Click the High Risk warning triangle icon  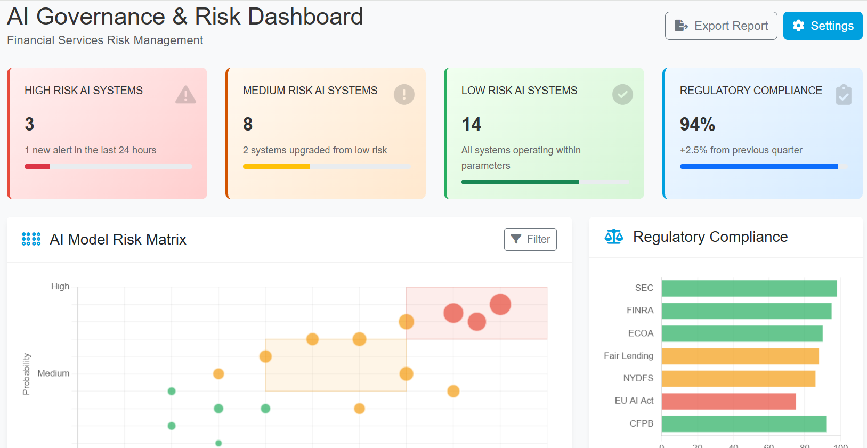coord(185,95)
